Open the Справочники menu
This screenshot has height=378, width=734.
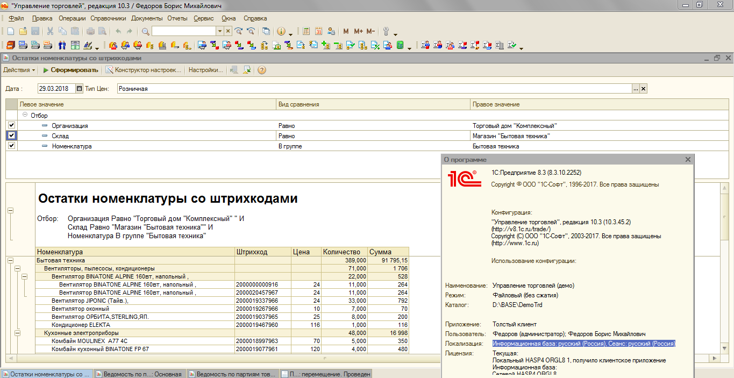point(108,18)
